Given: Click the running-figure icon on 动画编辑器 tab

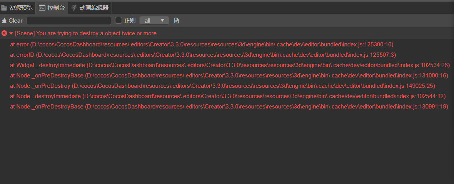Looking at the screenshot, I should click(74, 8).
